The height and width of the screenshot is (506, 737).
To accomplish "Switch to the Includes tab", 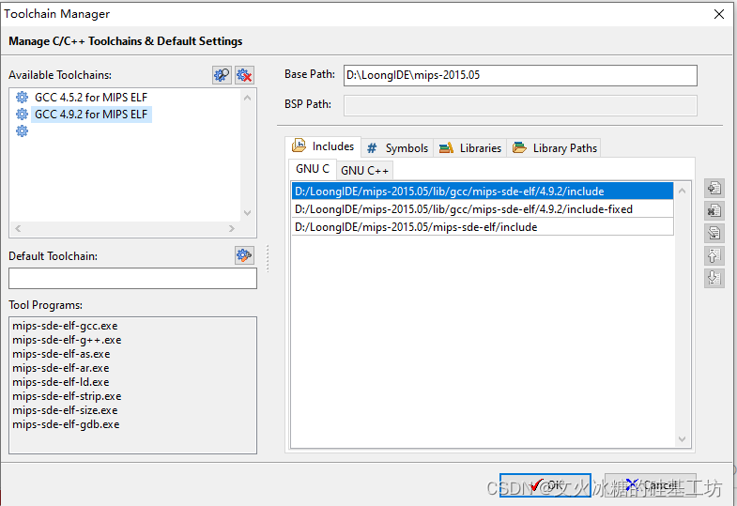I will coord(323,146).
